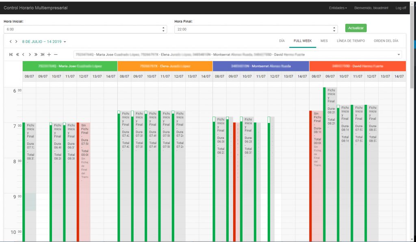
Task: Click the Log off link
Action: (401, 8)
